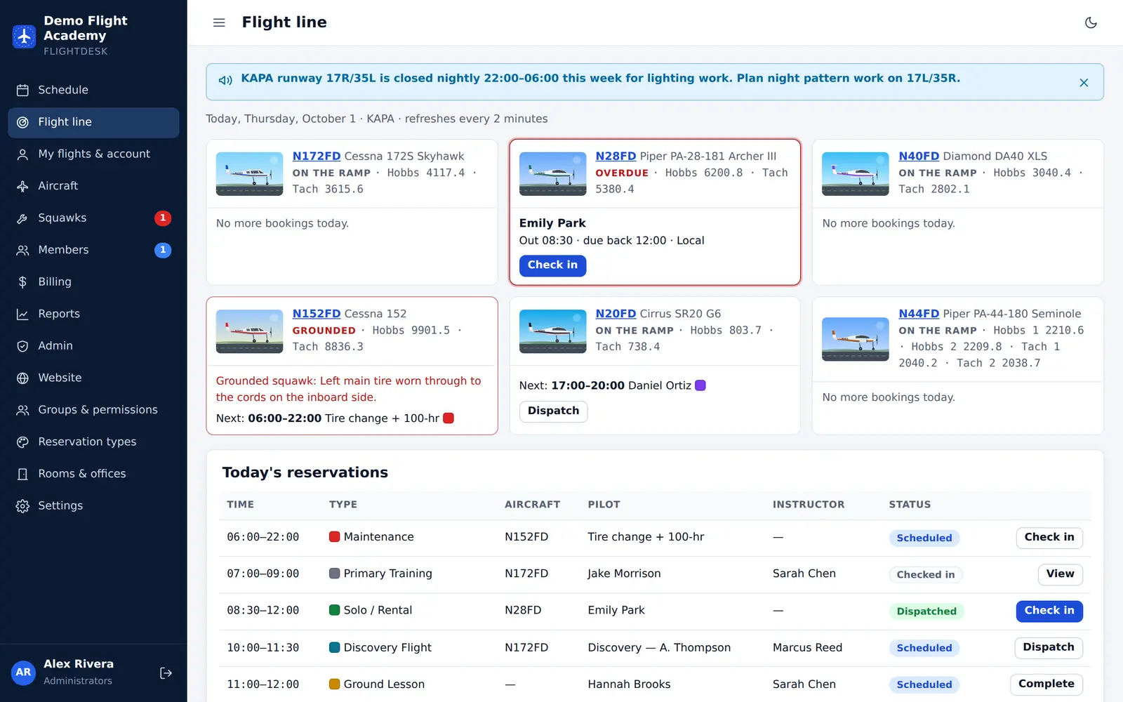Open the N40FD aircraft link
The height and width of the screenshot is (702, 1123).
click(x=919, y=156)
